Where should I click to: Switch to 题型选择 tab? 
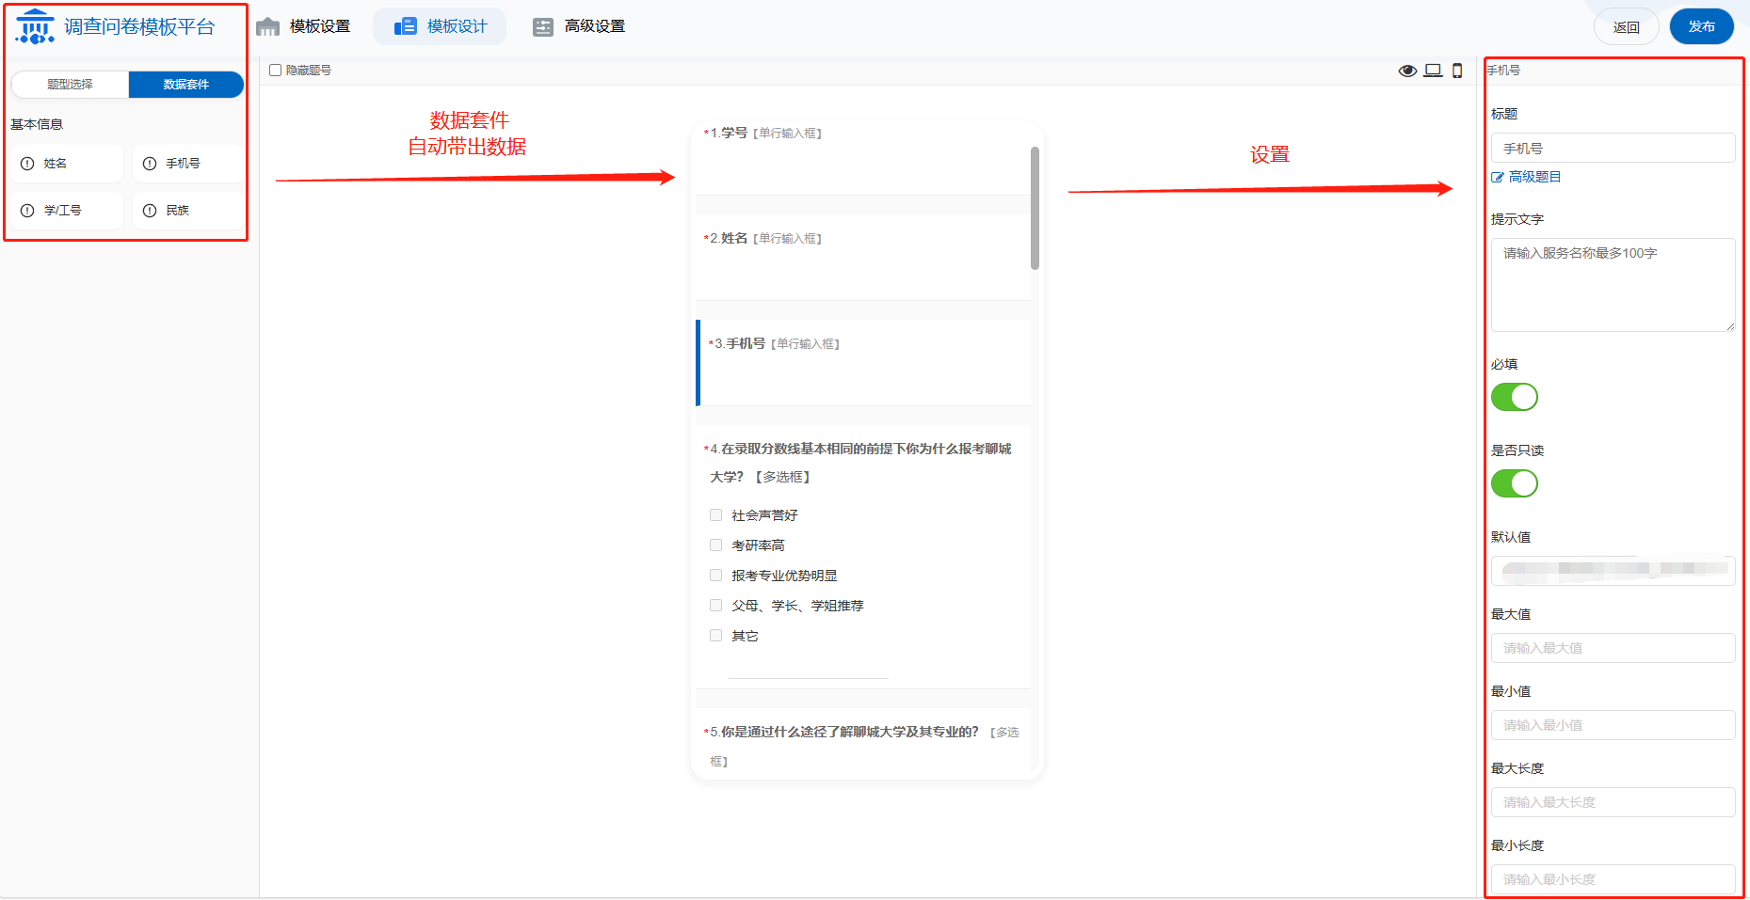(x=71, y=85)
